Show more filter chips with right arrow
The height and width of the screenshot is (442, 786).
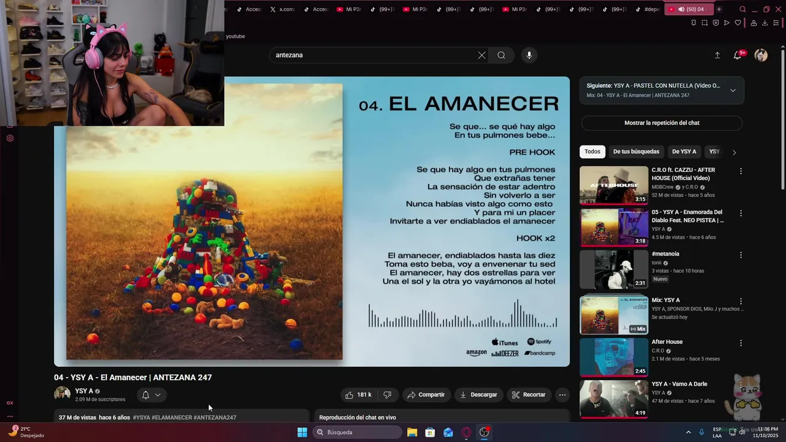(734, 152)
